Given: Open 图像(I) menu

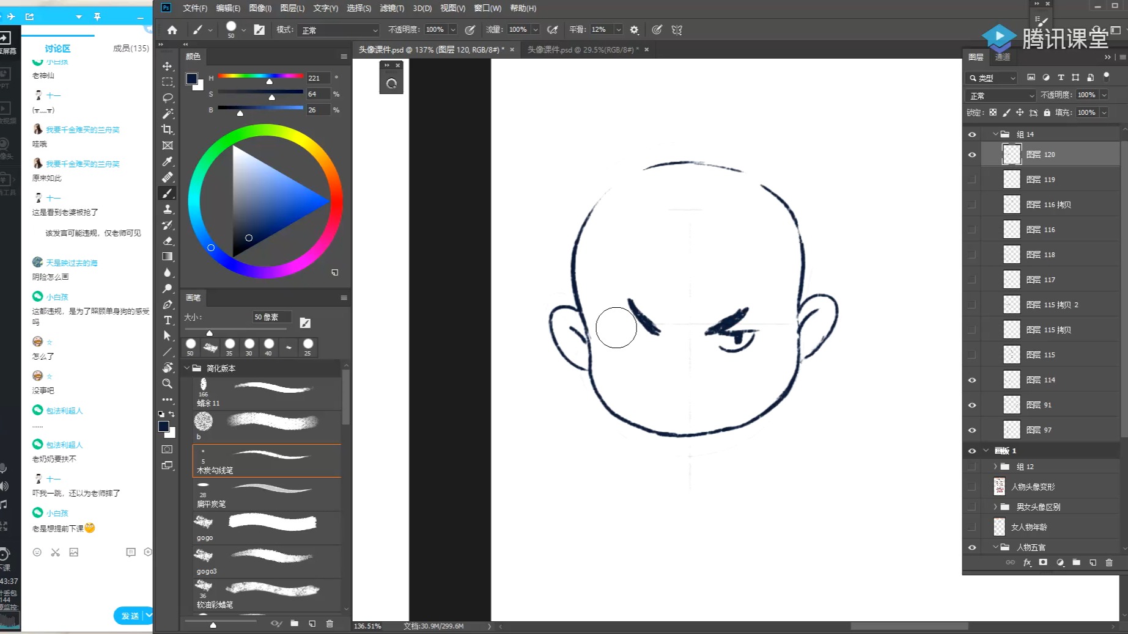Looking at the screenshot, I should pos(260,8).
